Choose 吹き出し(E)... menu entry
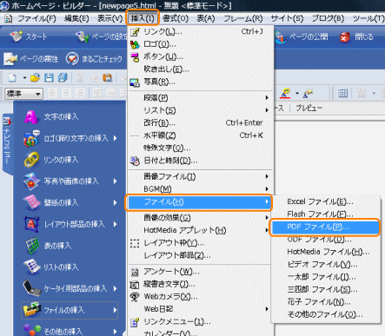 pyautogui.click(x=201, y=69)
